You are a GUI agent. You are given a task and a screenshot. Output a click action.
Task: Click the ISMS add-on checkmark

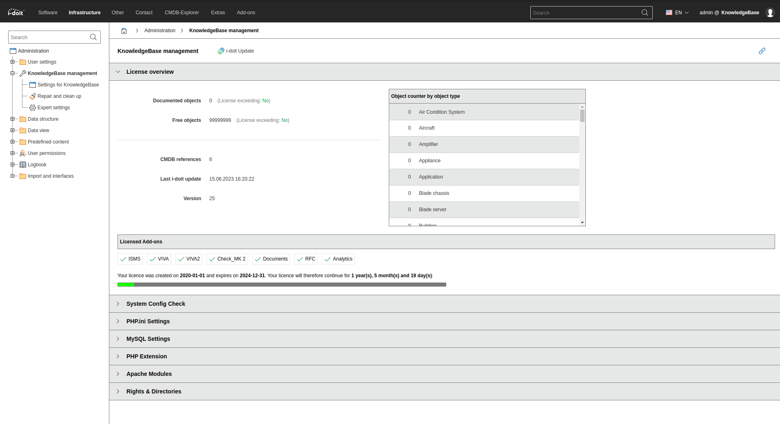pyautogui.click(x=123, y=259)
